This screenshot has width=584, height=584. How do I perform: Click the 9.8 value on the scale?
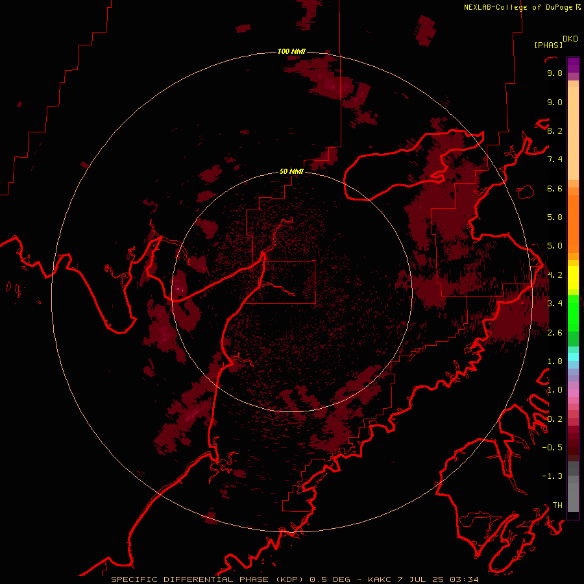(555, 73)
